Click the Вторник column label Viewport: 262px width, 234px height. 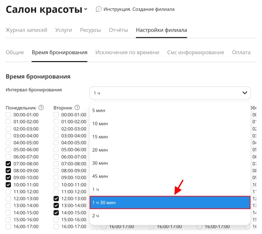(x=63, y=108)
